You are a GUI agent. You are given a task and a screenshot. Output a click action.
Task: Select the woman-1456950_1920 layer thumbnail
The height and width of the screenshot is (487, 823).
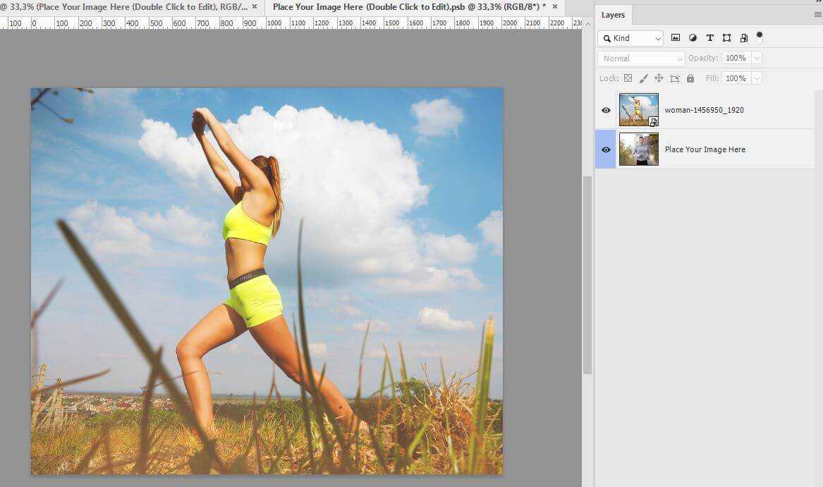tap(638, 110)
